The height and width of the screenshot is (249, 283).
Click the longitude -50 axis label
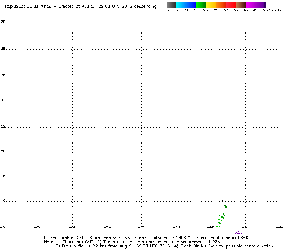pyautogui.click(x=176, y=227)
